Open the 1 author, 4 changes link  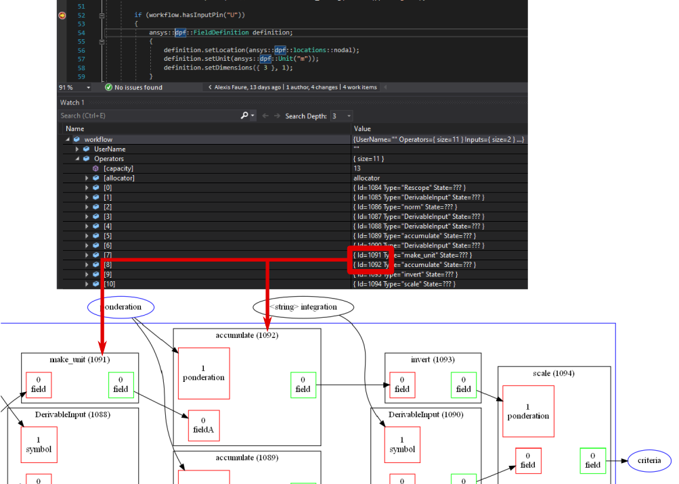point(312,87)
